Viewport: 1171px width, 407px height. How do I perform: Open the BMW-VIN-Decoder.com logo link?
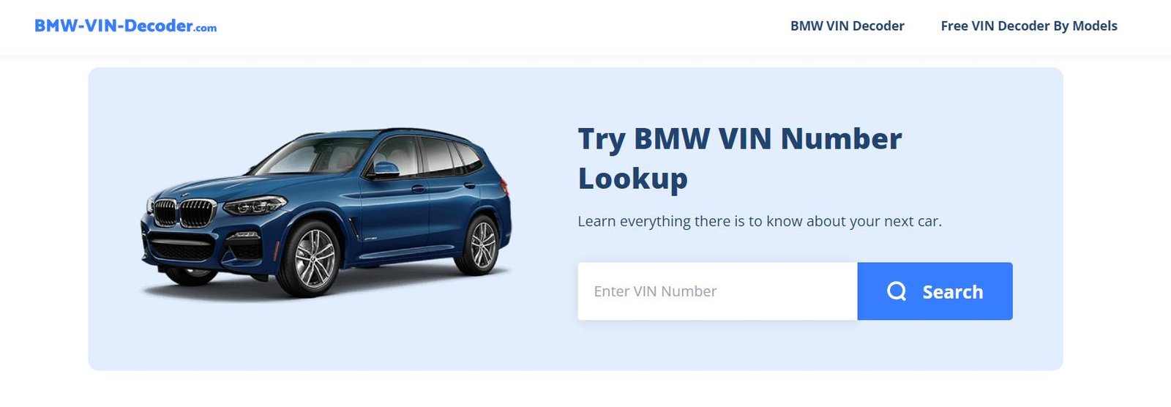point(125,26)
